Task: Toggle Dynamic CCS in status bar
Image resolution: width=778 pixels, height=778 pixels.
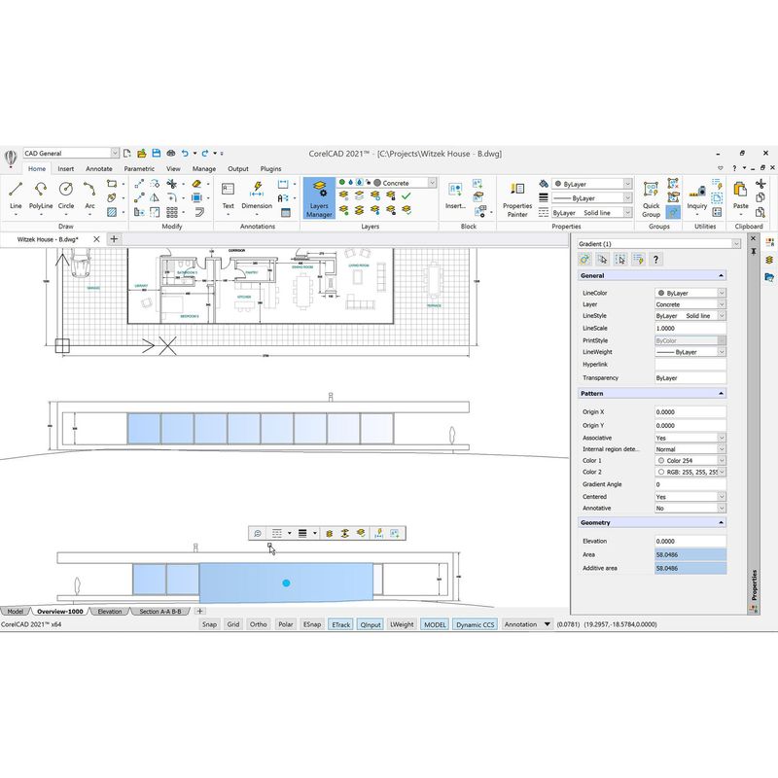Action: pos(476,624)
